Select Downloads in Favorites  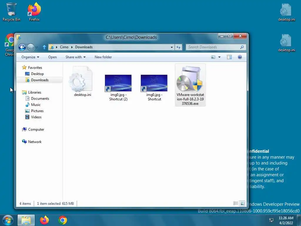click(37, 80)
